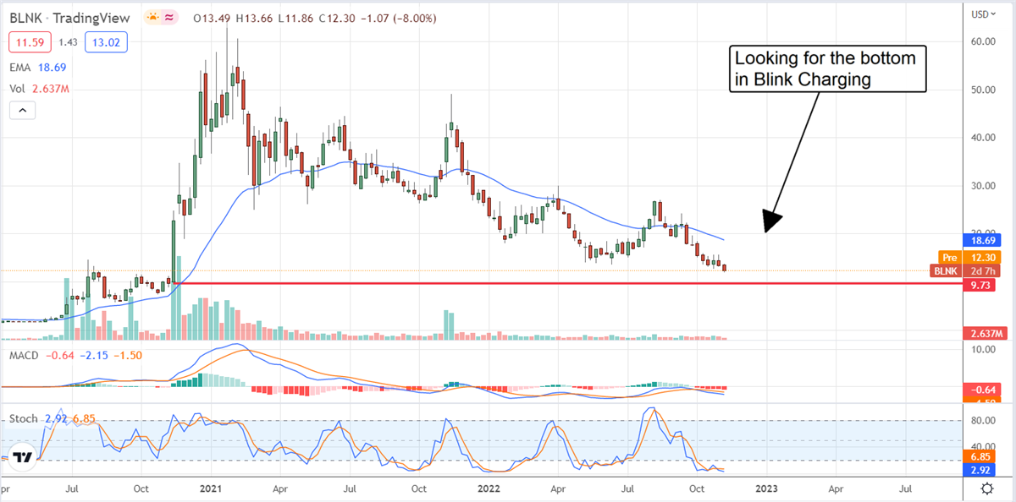Click the pink approximate-data (≈) icon
The height and width of the screenshot is (502, 1016).
point(169,17)
